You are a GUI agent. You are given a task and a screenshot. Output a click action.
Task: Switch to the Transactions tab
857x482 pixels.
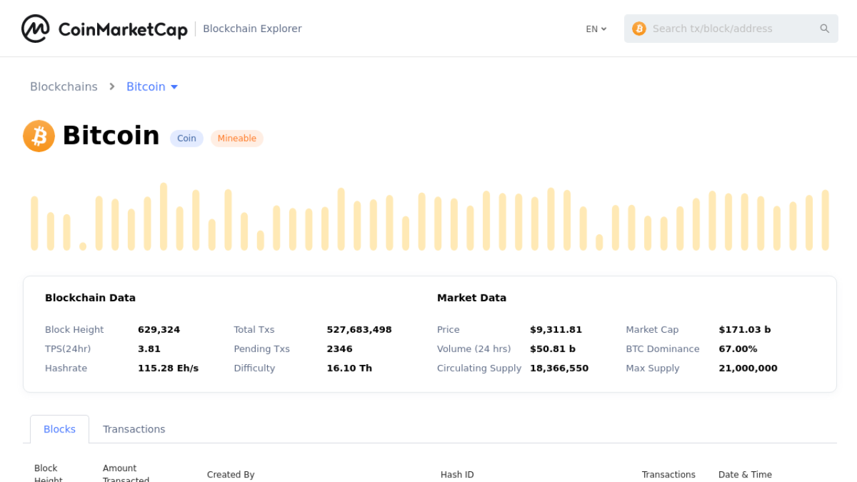(x=134, y=429)
